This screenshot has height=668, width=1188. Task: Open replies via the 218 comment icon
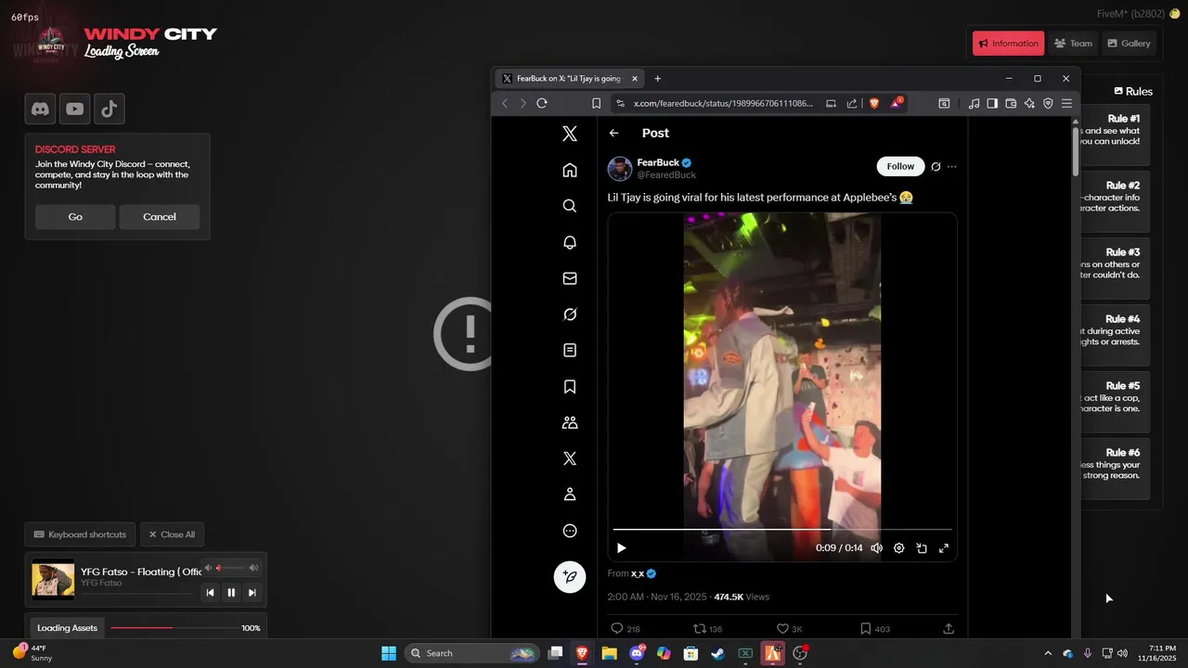pyautogui.click(x=616, y=628)
